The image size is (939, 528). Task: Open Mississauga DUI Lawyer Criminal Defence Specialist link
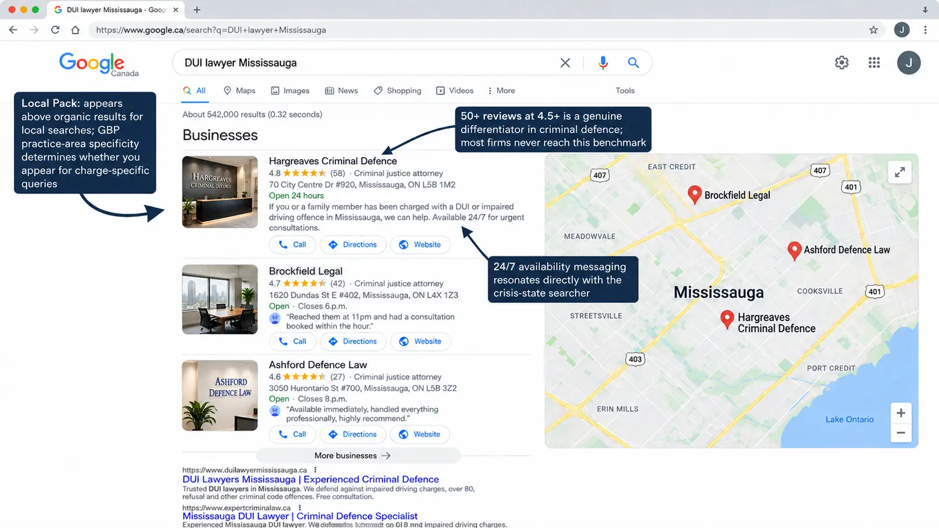click(x=300, y=516)
